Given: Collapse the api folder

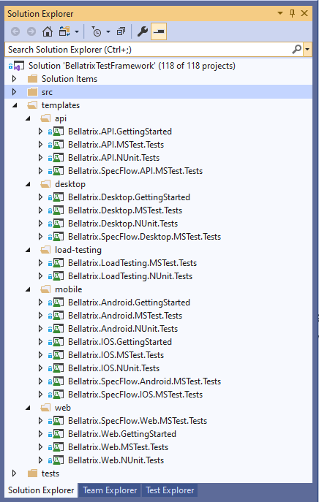Looking at the screenshot, I should [x=28, y=118].
